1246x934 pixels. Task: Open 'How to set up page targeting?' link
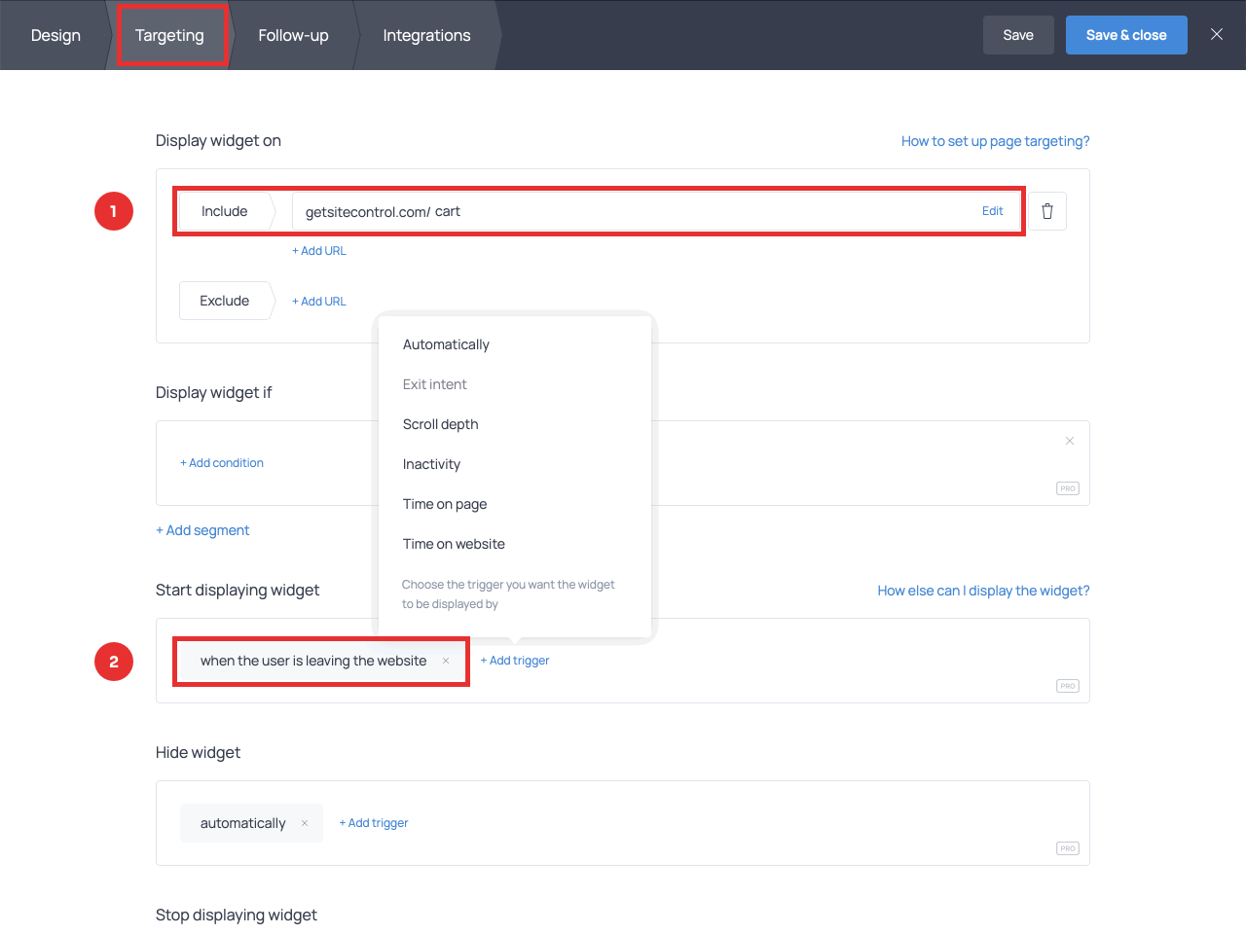(995, 141)
